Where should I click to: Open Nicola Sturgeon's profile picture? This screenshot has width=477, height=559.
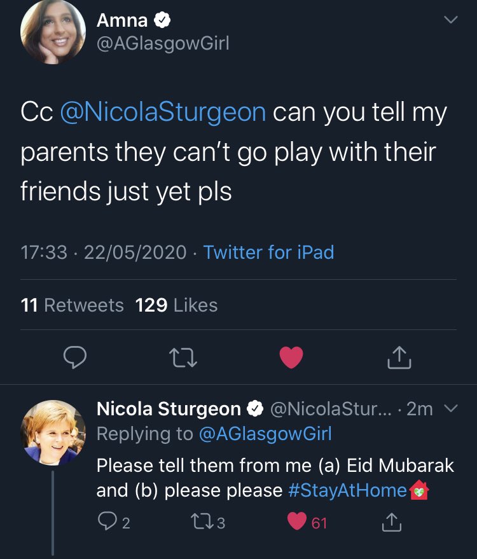[x=53, y=432]
